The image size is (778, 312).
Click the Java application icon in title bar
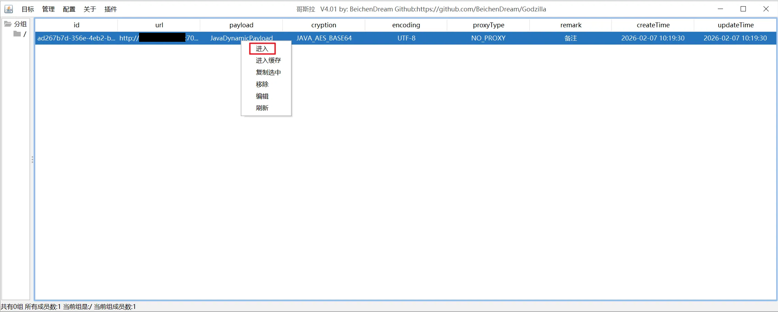(9, 9)
